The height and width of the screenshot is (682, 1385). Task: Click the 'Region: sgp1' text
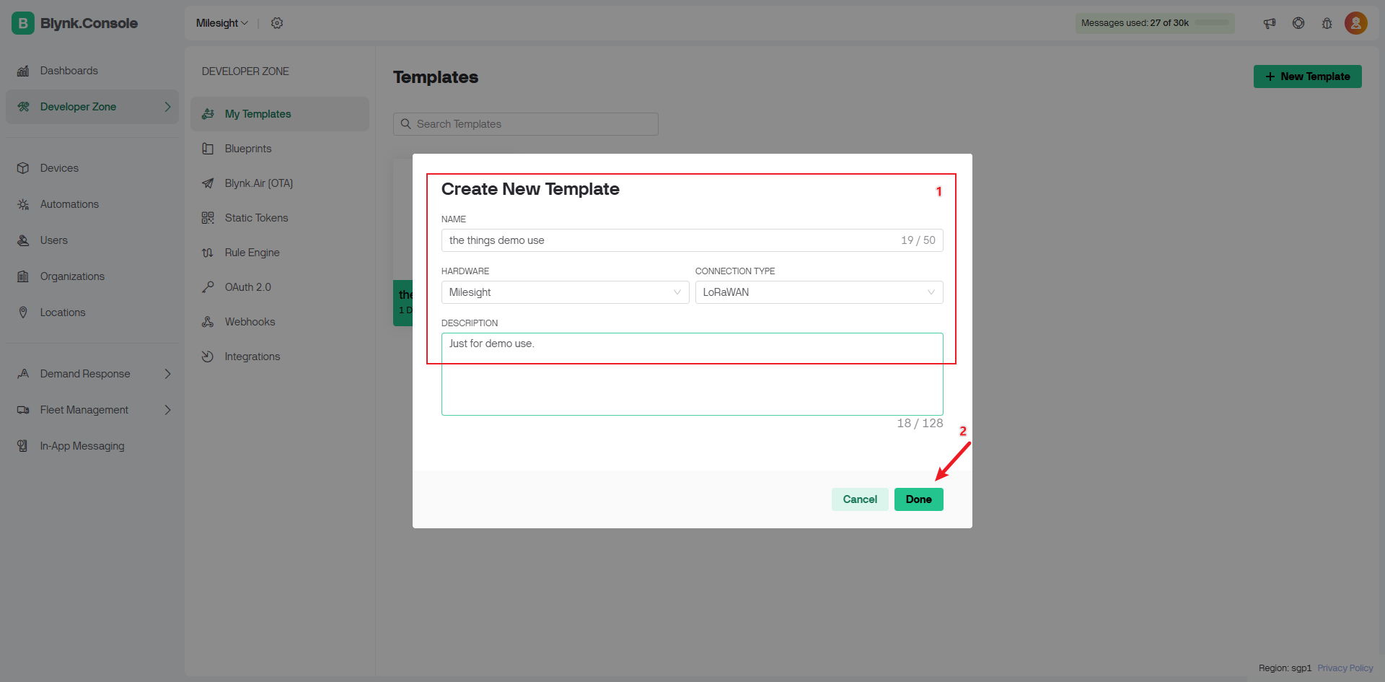click(1285, 668)
